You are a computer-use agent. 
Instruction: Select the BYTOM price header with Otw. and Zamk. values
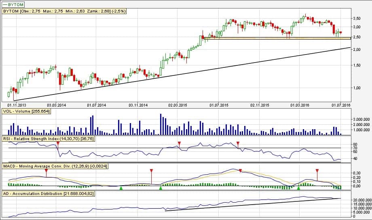tap(65, 11)
